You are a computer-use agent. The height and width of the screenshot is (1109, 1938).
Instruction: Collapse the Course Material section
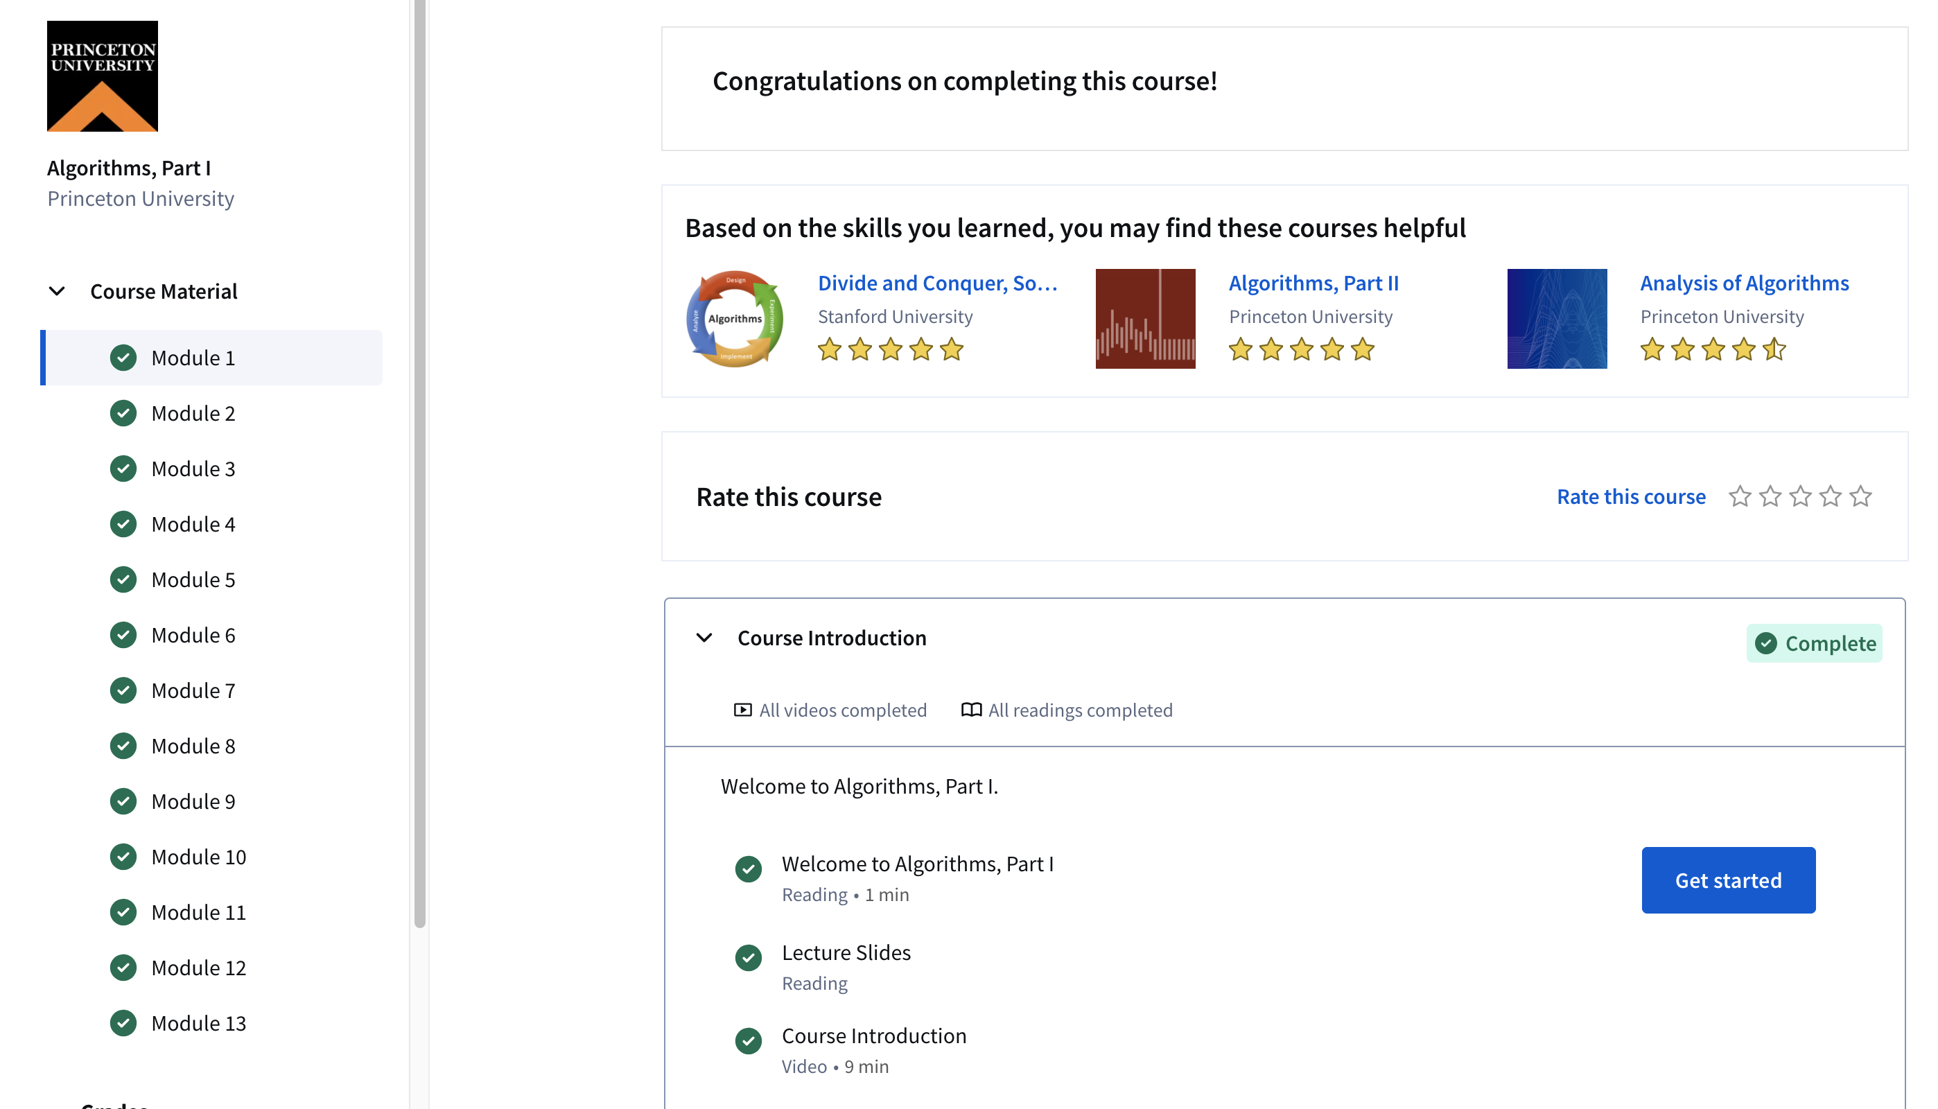click(57, 292)
